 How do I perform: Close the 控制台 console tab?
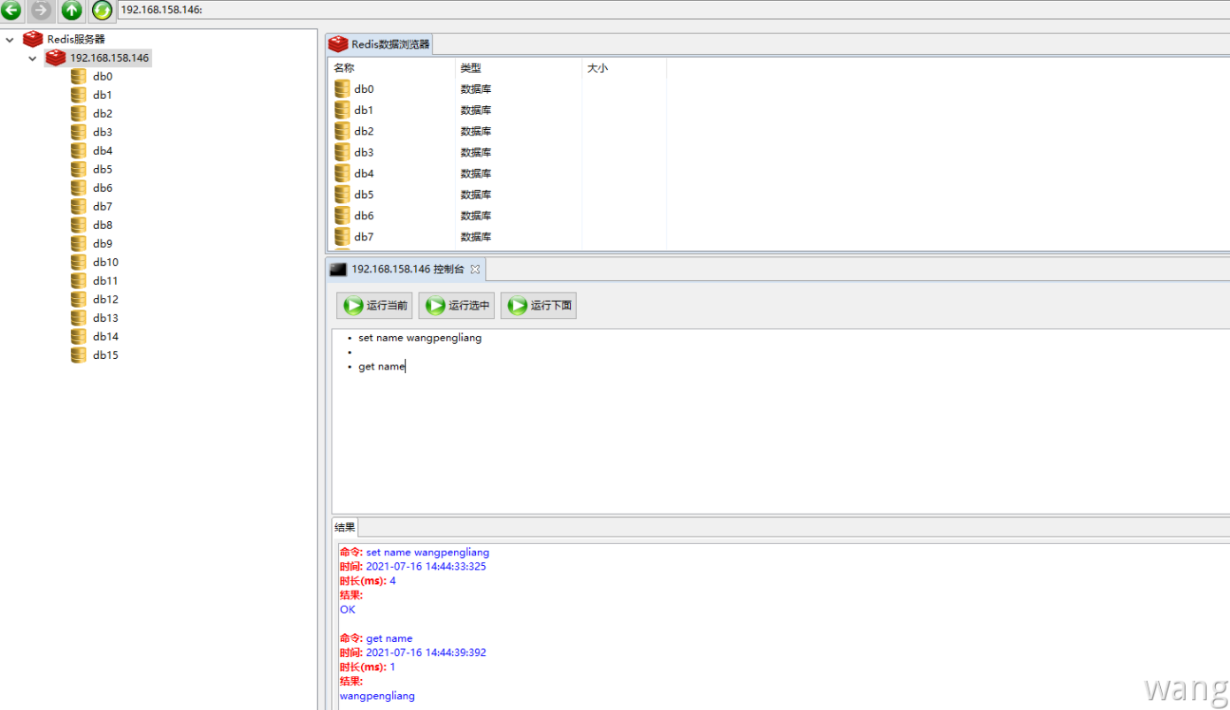pyautogui.click(x=474, y=269)
